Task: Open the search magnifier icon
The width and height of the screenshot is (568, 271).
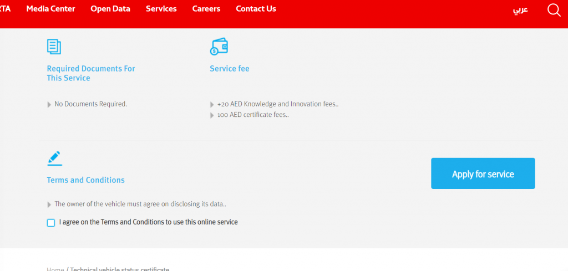Action: point(554,10)
